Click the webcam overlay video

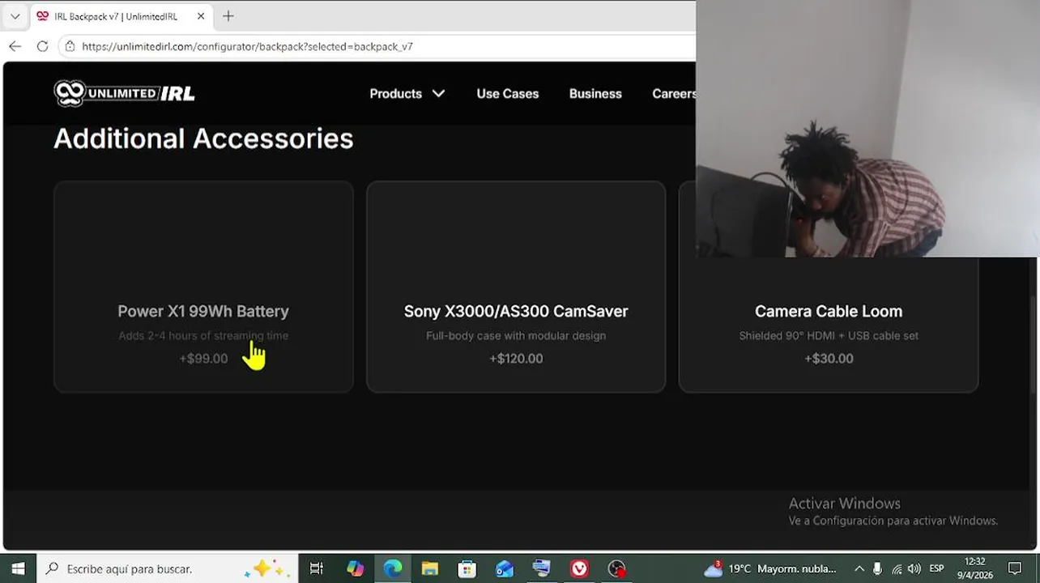tap(867, 129)
